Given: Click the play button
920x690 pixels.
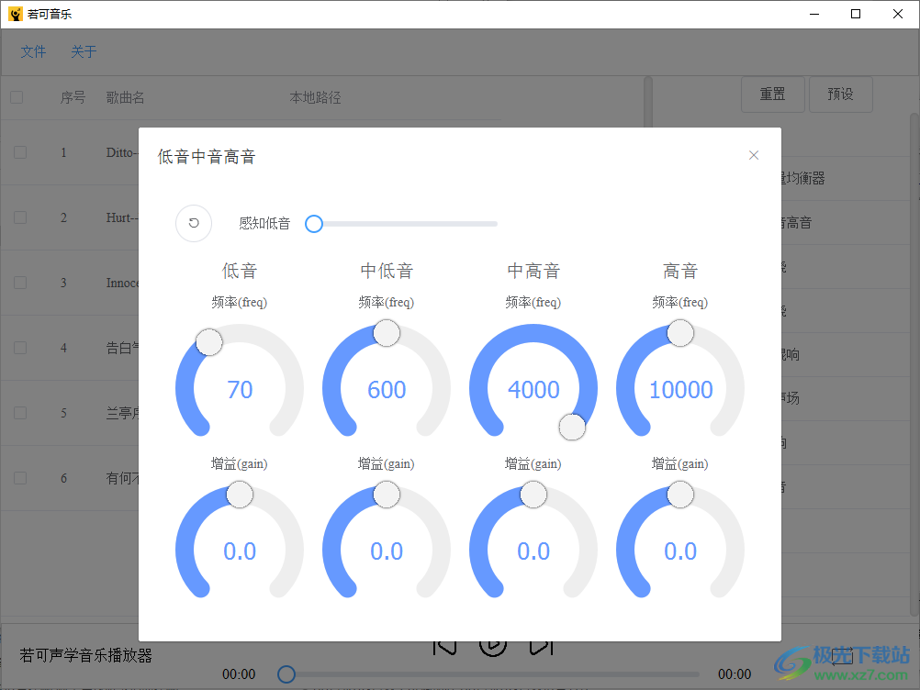Looking at the screenshot, I should pos(493,647).
